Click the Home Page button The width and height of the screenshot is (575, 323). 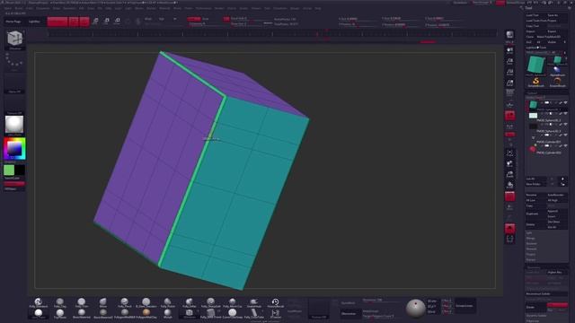tap(13, 22)
